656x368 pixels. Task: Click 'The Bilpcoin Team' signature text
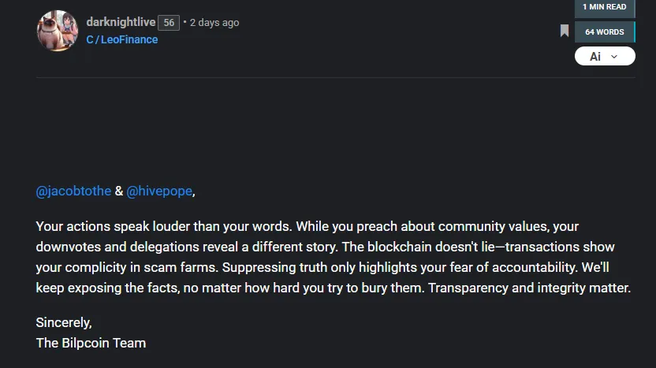click(x=91, y=343)
